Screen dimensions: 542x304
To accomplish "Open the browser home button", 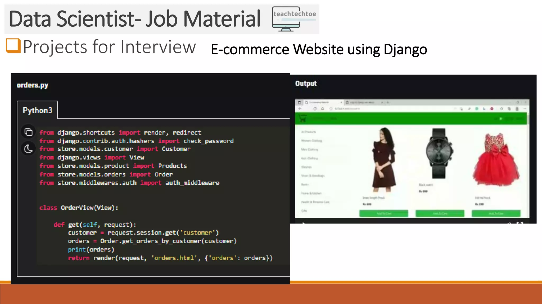I will click(323, 109).
